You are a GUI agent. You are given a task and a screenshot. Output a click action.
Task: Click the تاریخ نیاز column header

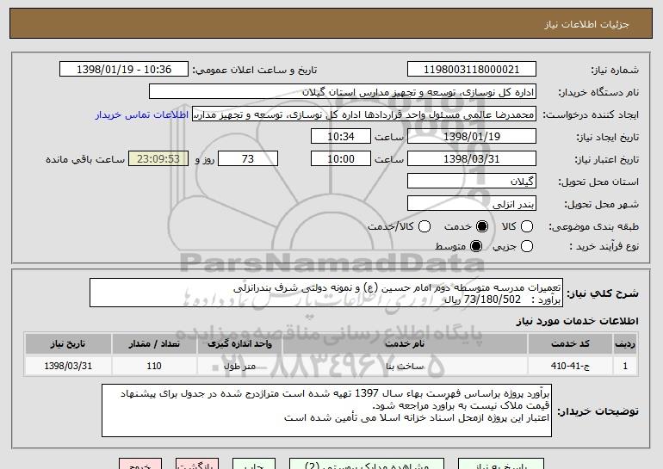68,344
